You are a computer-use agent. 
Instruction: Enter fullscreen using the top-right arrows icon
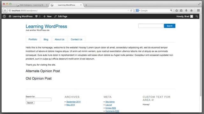pos(199,4)
